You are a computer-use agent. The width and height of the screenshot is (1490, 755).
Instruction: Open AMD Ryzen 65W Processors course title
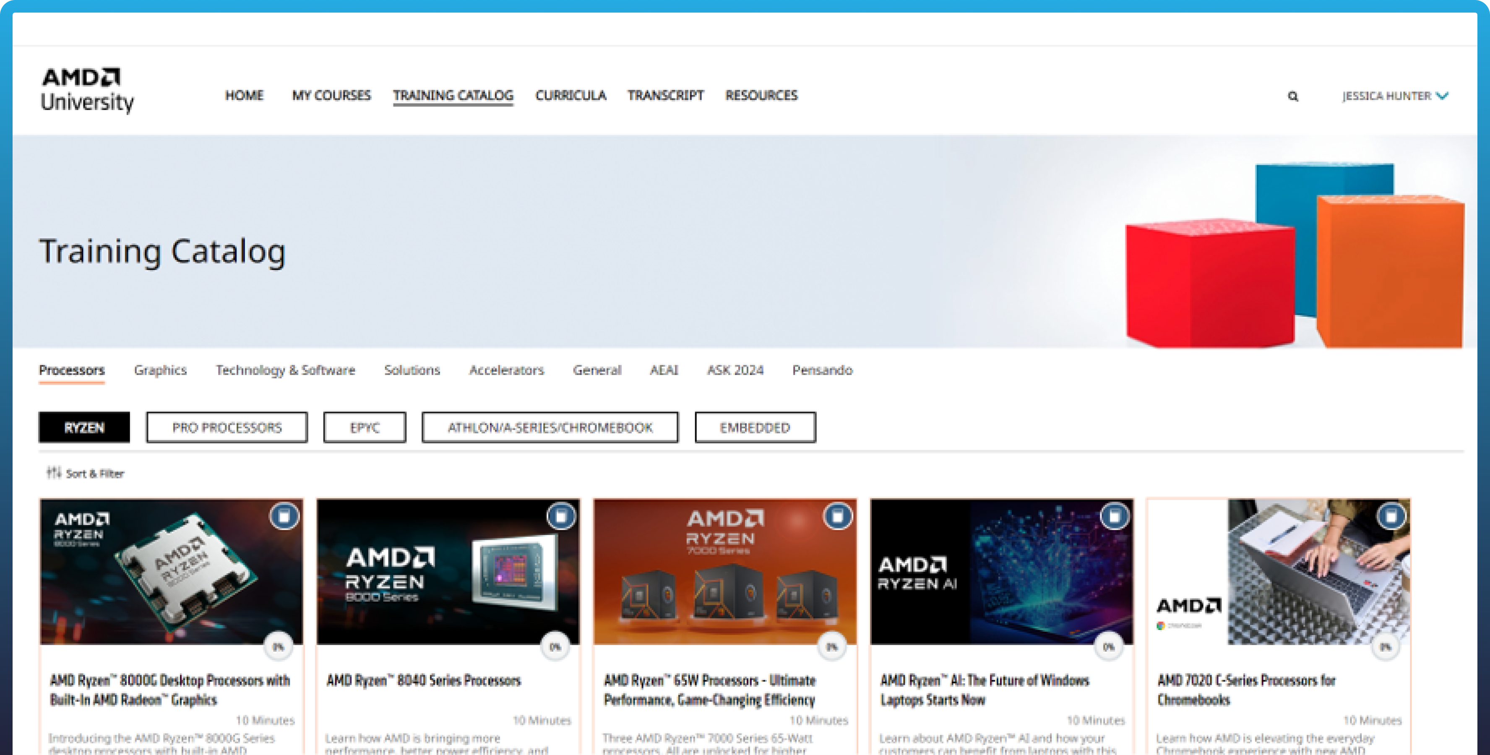(x=710, y=690)
